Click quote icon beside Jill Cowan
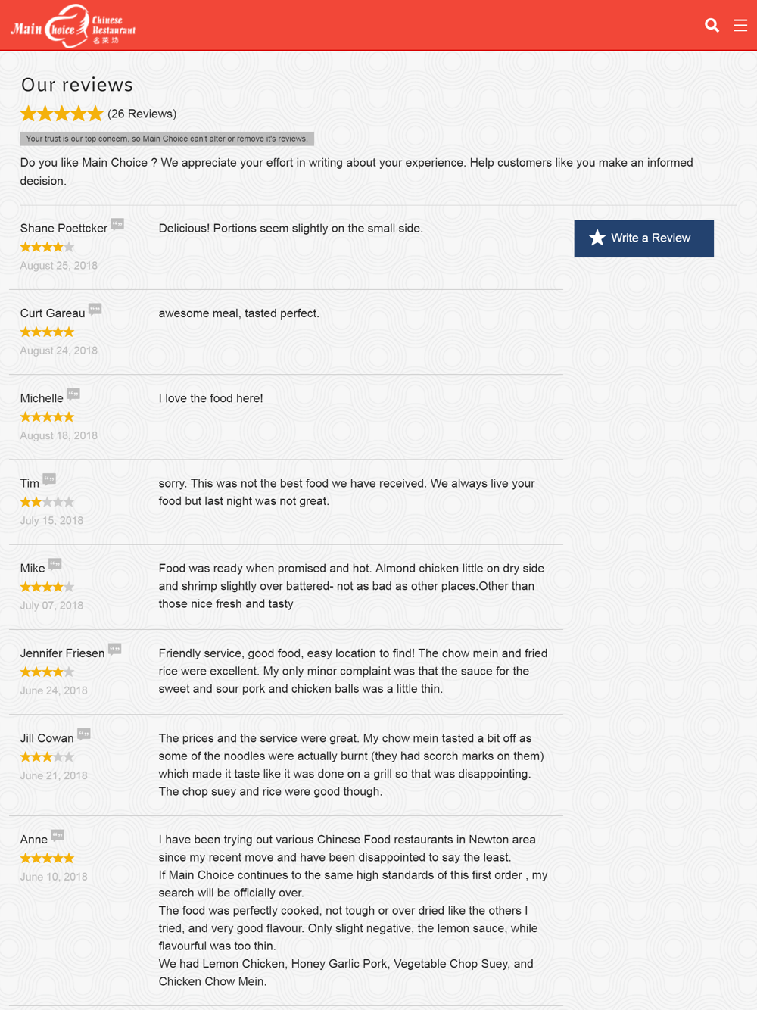Image resolution: width=757 pixels, height=1010 pixels. pyautogui.click(x=84, y=734)
